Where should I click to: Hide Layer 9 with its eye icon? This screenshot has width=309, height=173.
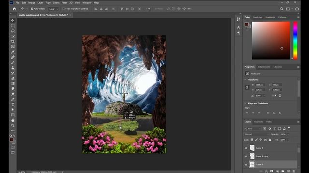246,164
